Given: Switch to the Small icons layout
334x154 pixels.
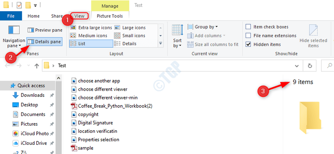Looking at the screenshot, I should (x=130, y=35).
